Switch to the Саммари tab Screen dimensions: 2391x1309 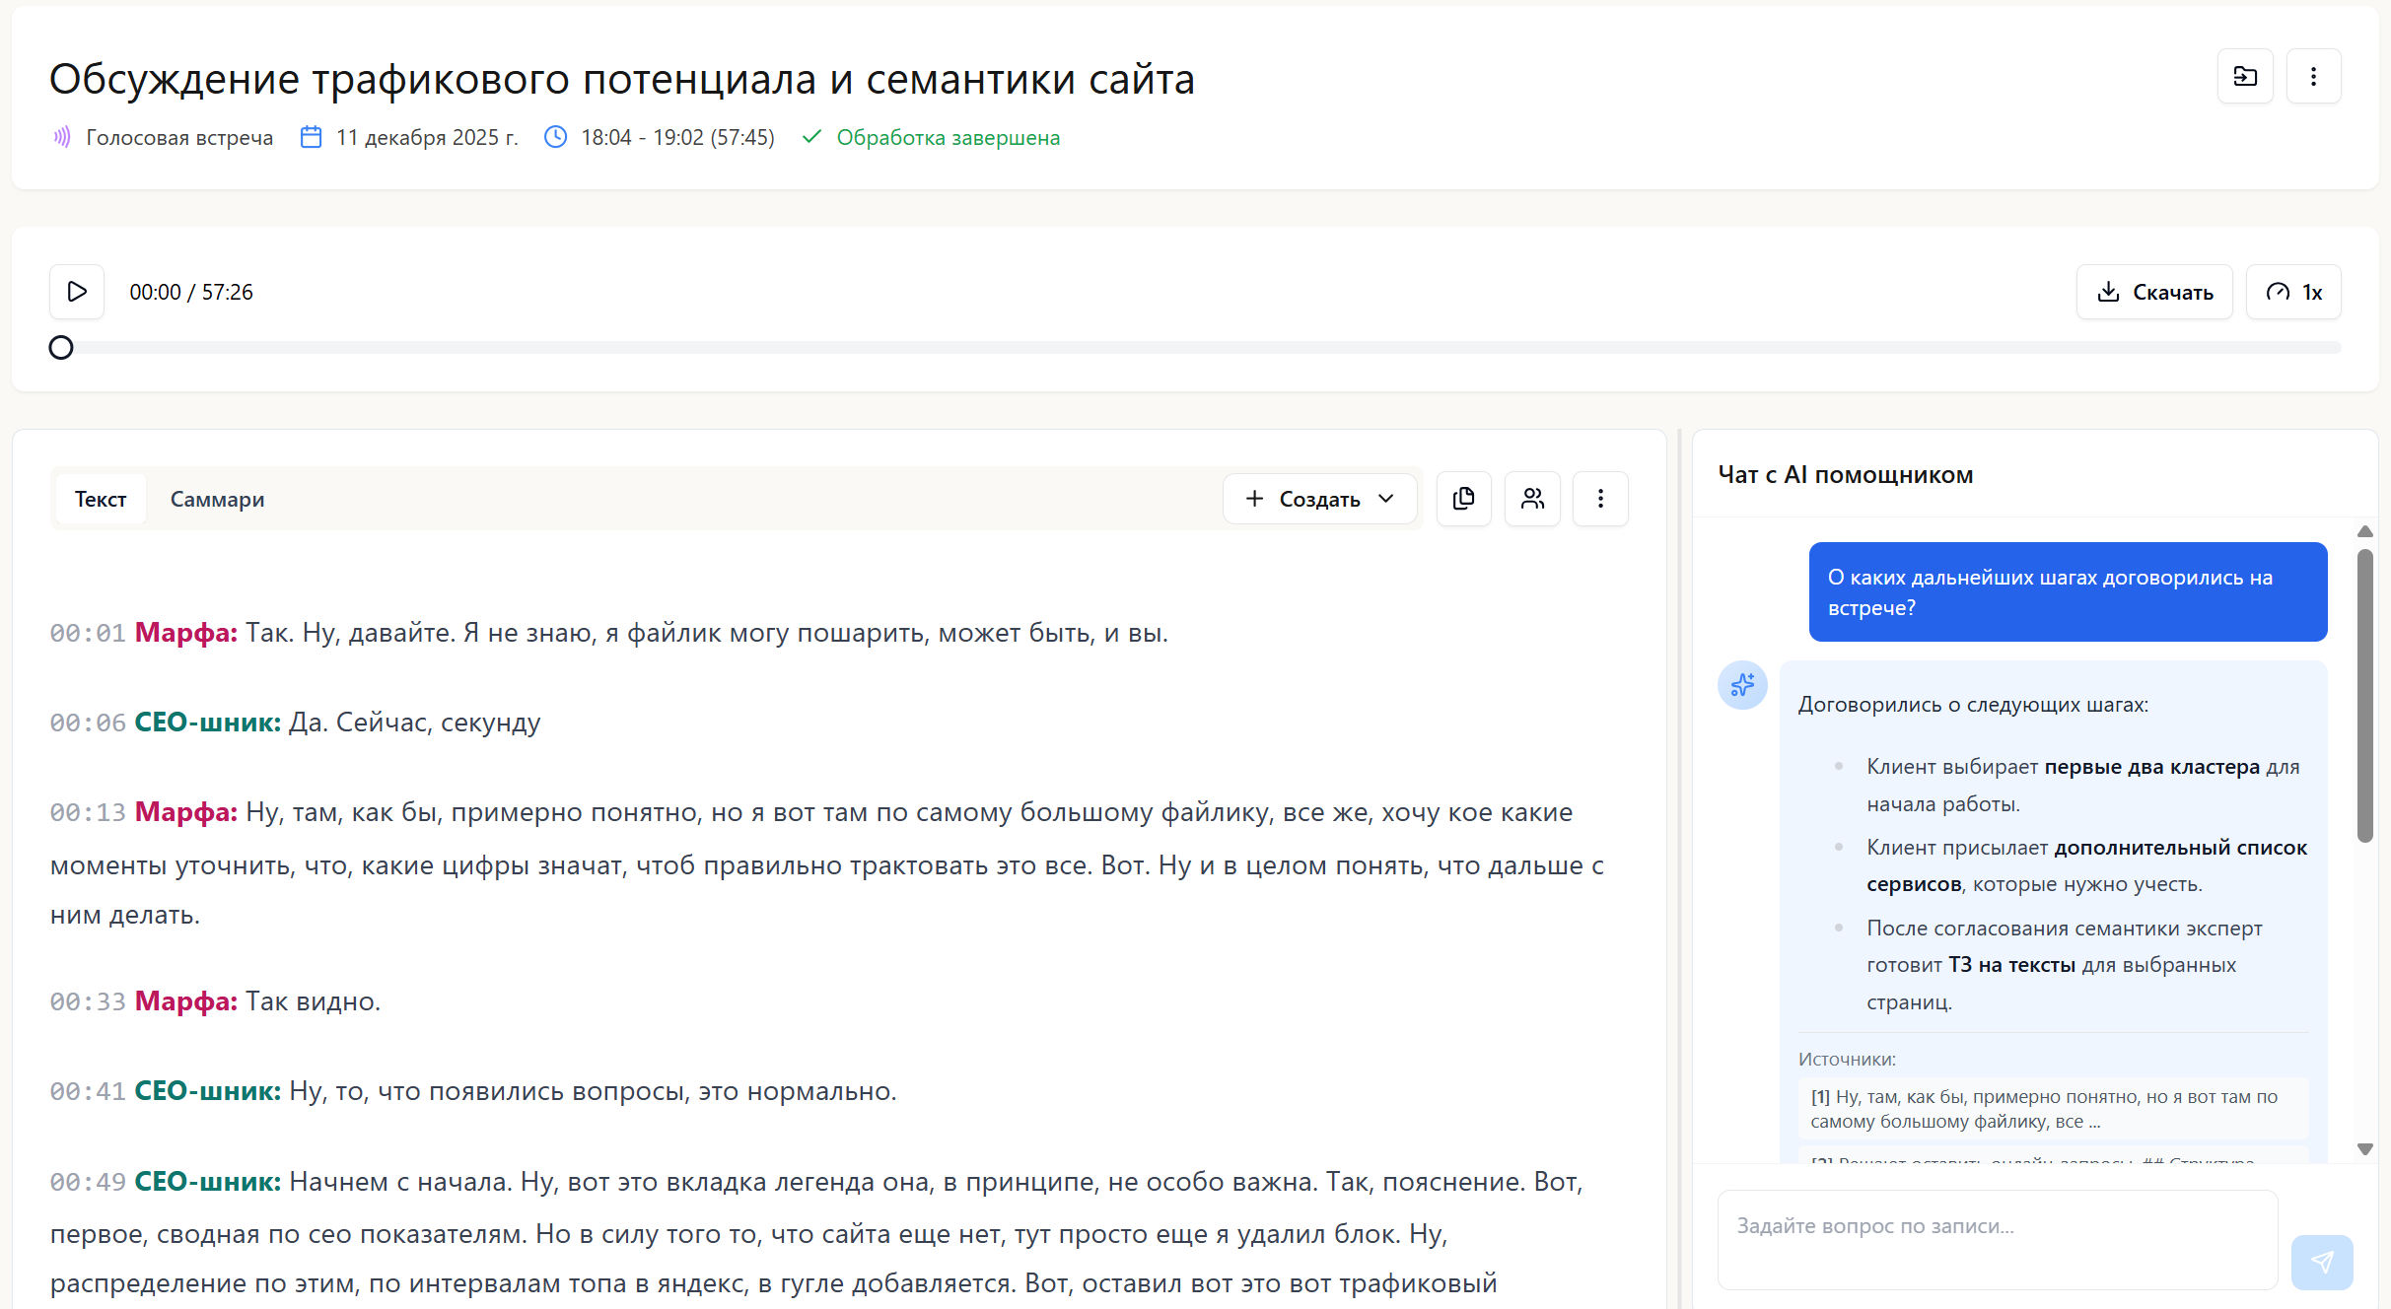pos(218,499)
